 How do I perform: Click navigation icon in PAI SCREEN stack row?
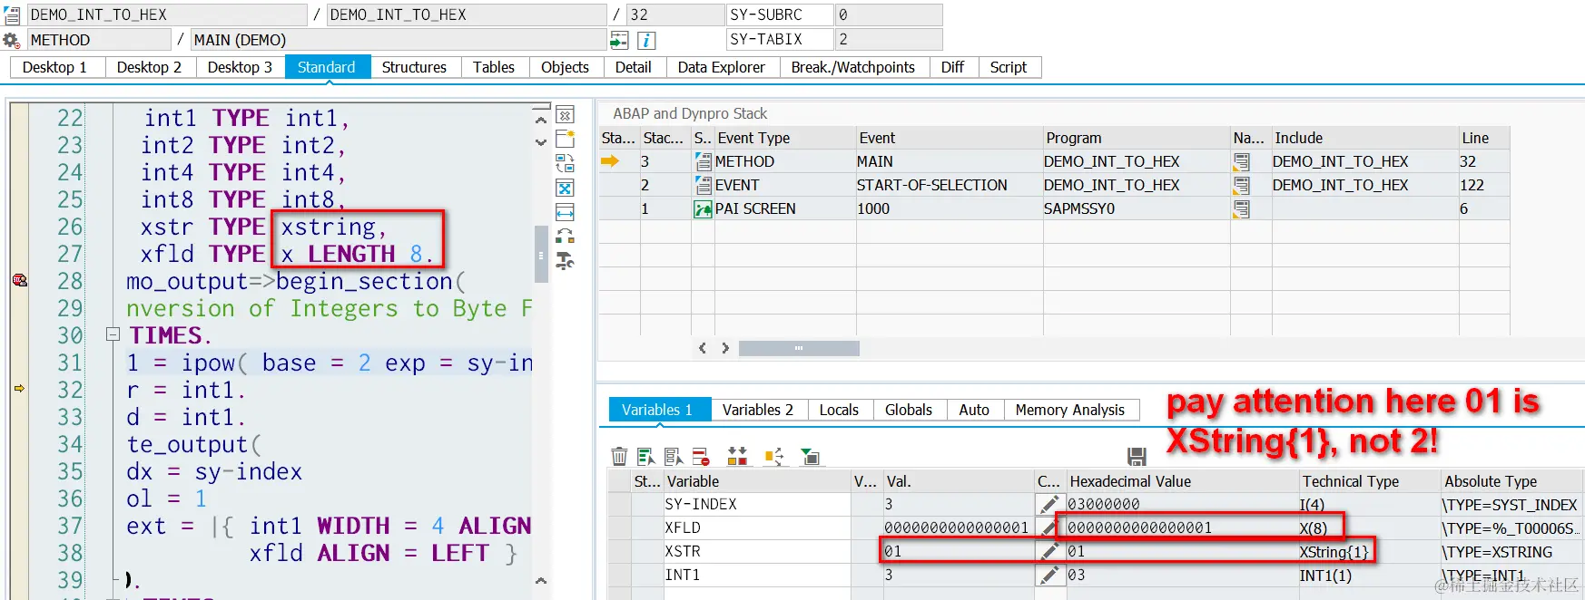(x=1242, y=208)
